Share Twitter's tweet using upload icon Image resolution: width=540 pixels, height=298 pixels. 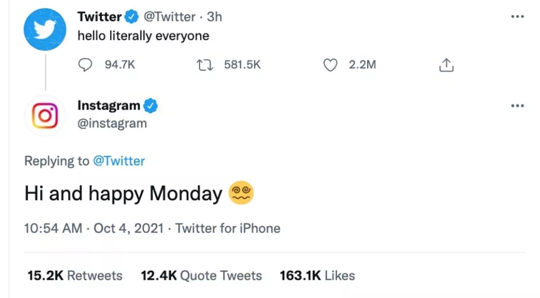click(446, 65)
